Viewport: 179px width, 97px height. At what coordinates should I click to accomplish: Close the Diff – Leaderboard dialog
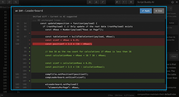[159, 11]
